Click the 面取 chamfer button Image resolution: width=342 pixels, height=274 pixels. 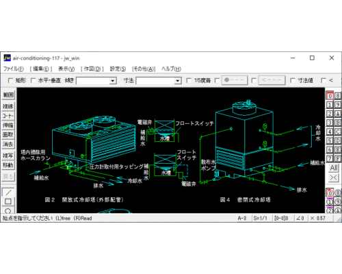point(8,135)
